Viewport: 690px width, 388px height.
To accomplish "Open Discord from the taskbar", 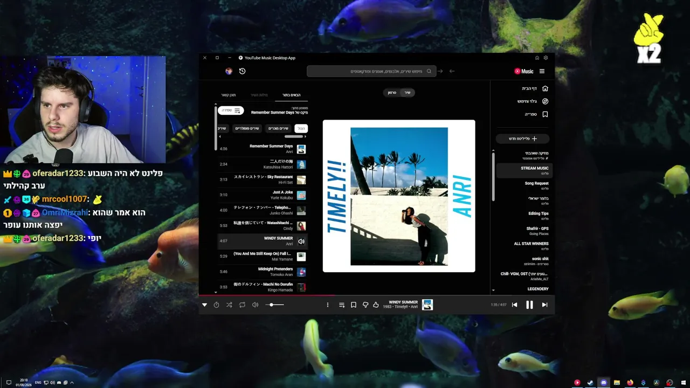I will point(603,383).
